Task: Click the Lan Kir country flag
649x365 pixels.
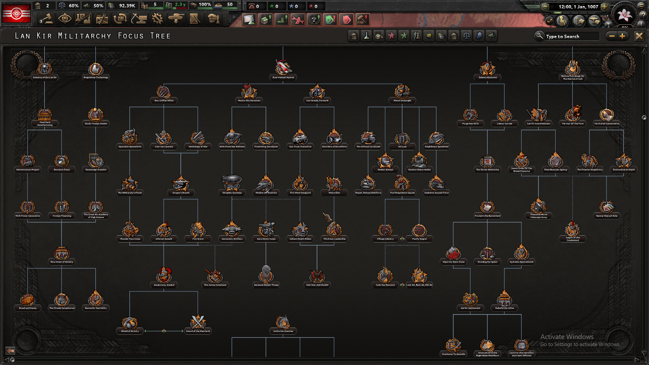Action: (16, 14)
